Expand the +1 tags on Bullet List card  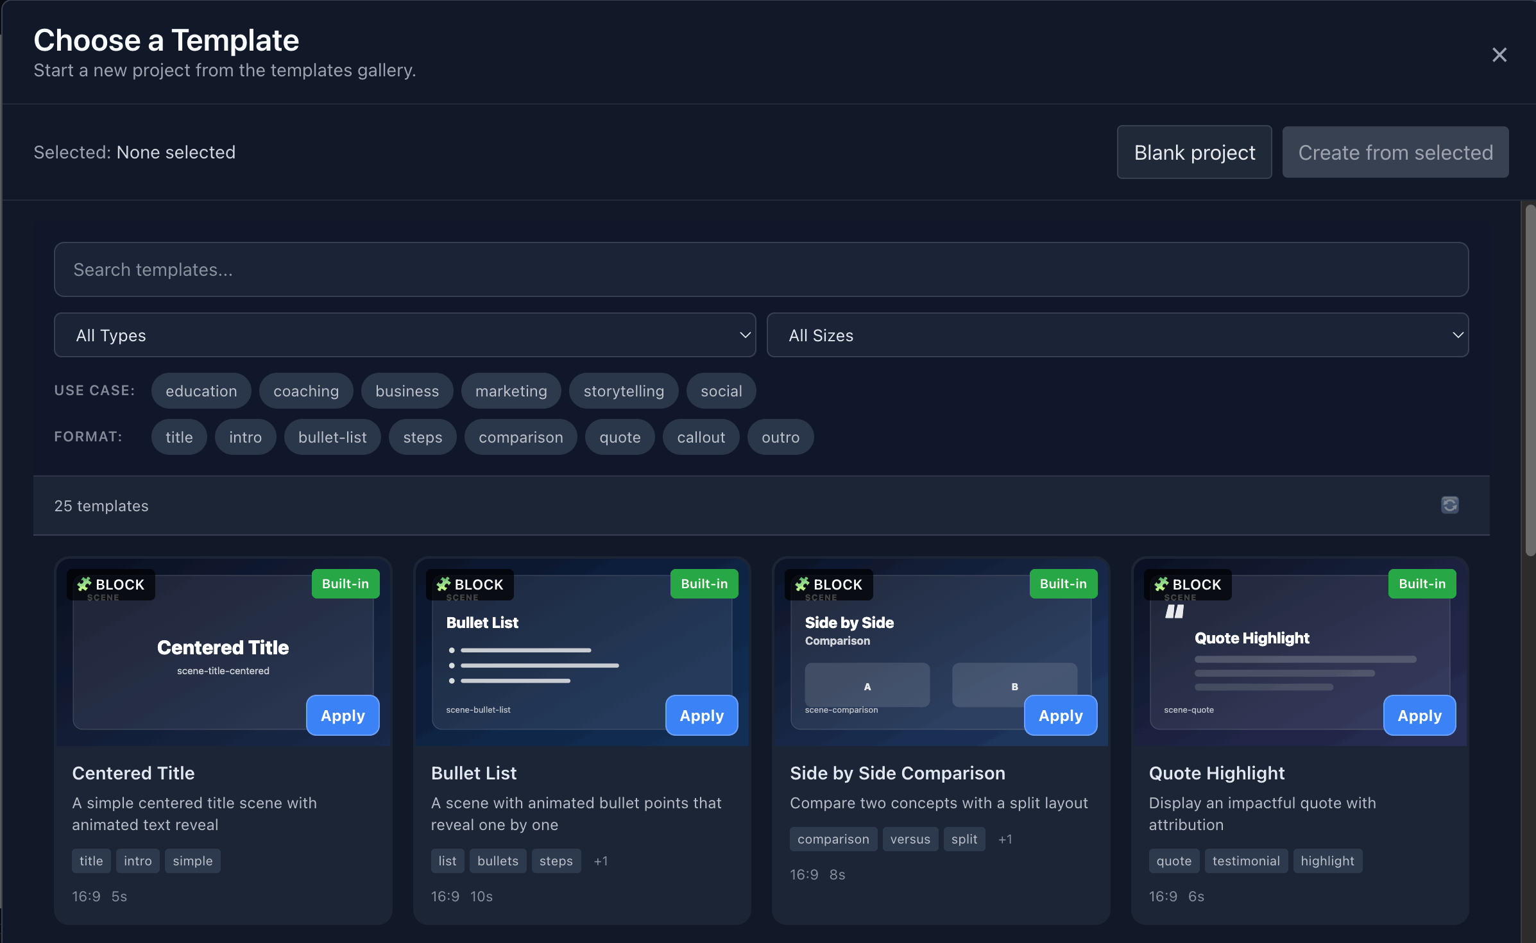(601, 861)
